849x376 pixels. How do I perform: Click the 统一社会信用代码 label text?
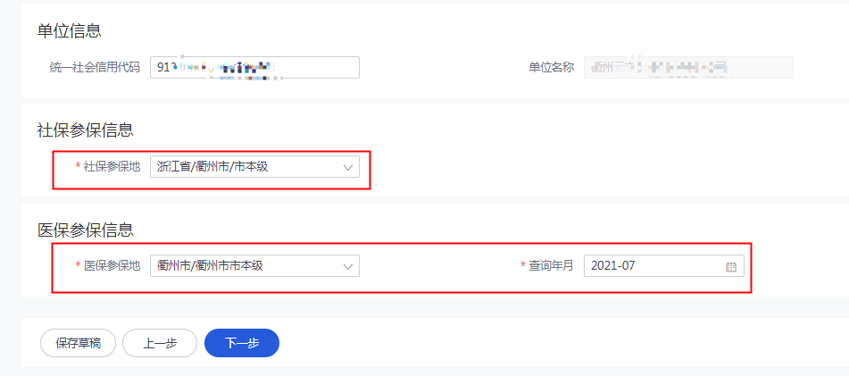(95, 68)
